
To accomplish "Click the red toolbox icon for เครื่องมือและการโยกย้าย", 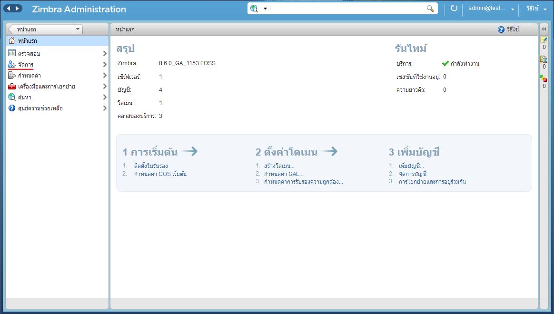I will pos(11,86).
